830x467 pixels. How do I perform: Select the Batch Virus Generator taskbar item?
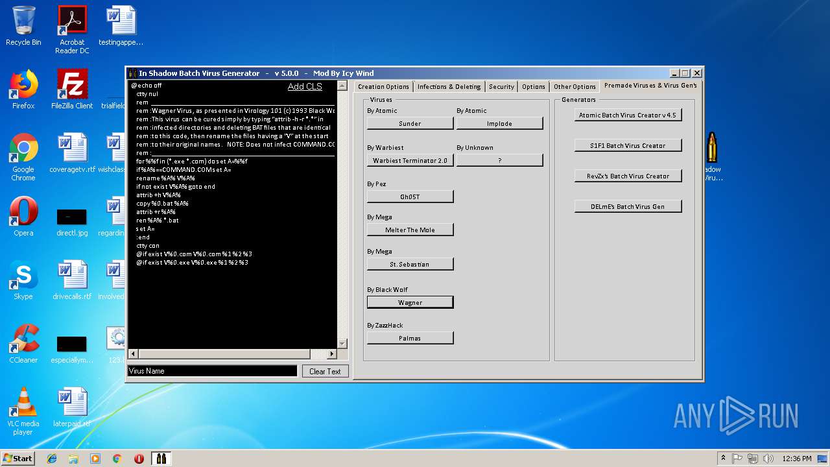pyautogui.click(x=161, y=459)
